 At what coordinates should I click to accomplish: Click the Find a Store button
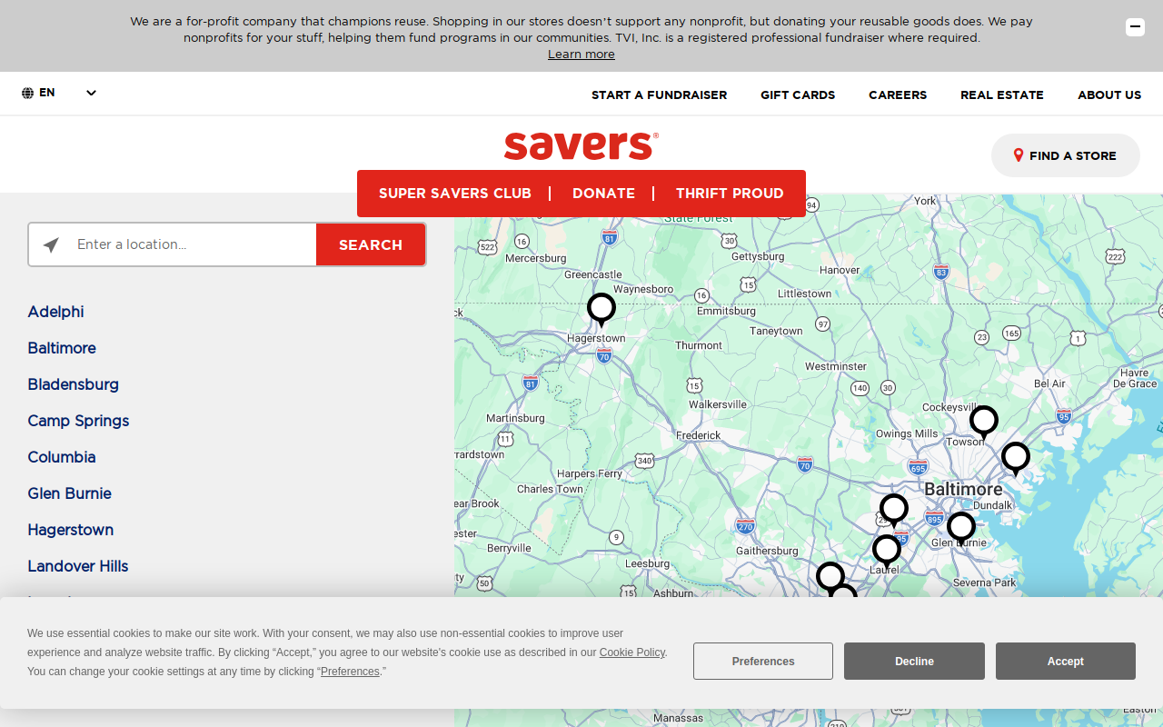(1065, 155)
